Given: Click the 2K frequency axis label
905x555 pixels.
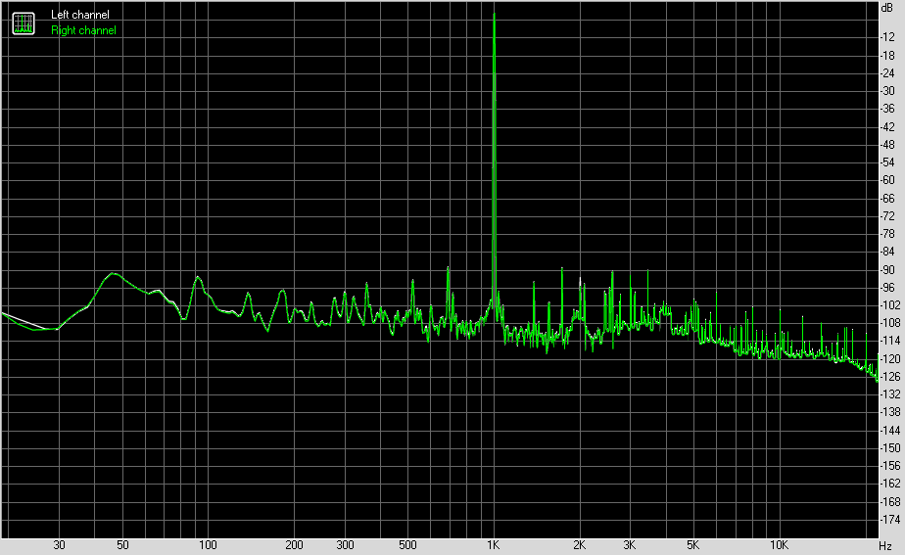Looking at the screenshot, I should (x=579, y=544).
